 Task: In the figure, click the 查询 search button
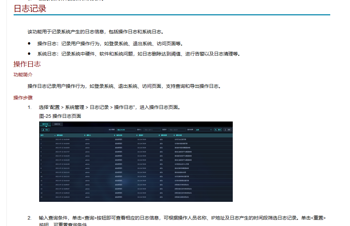click(x=218, y=130)
